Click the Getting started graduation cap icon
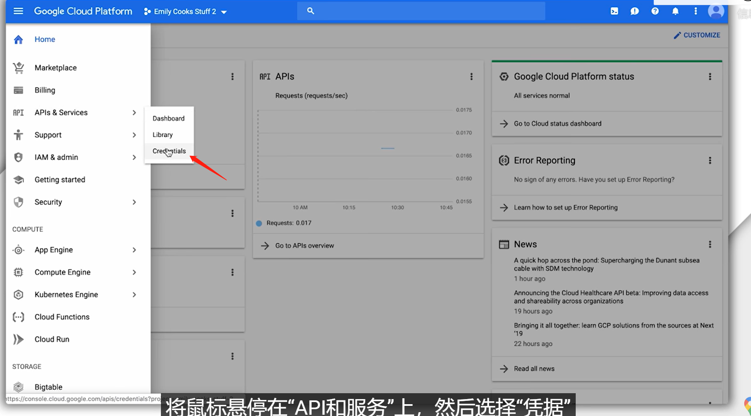This screenshot has height=416, width=751. click(18, 179)
